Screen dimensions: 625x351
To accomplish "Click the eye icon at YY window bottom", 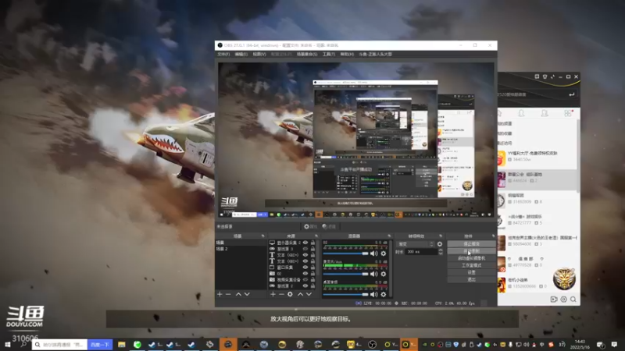I will coord(563,300).
